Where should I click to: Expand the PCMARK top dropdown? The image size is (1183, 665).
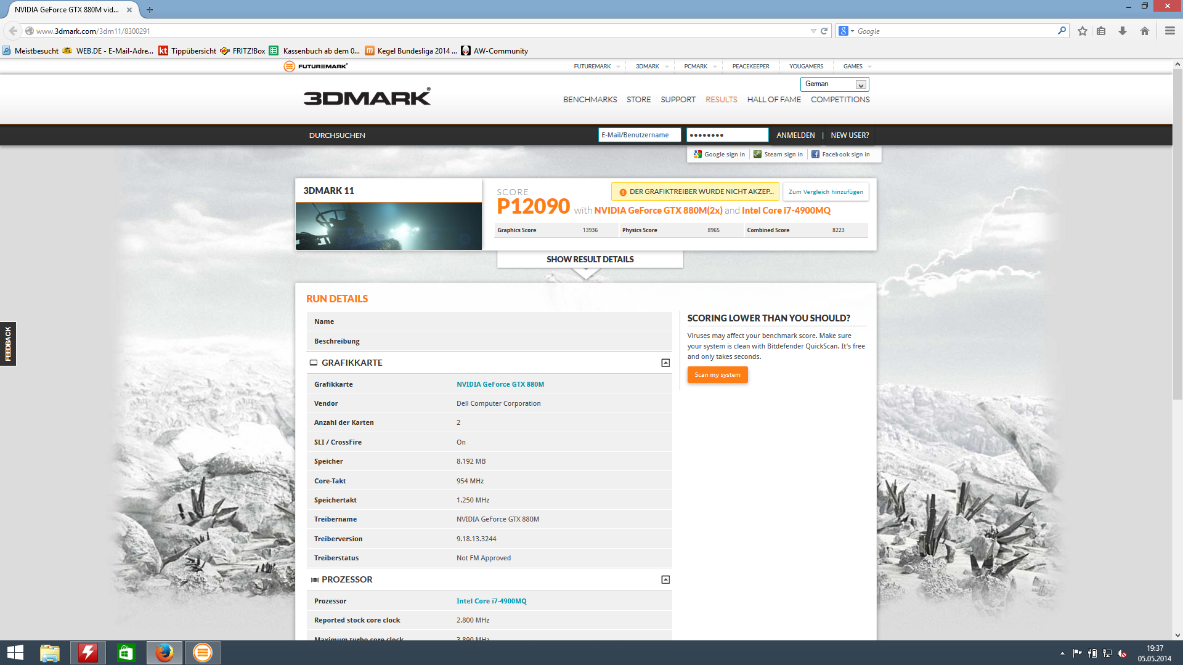[715, 66]
